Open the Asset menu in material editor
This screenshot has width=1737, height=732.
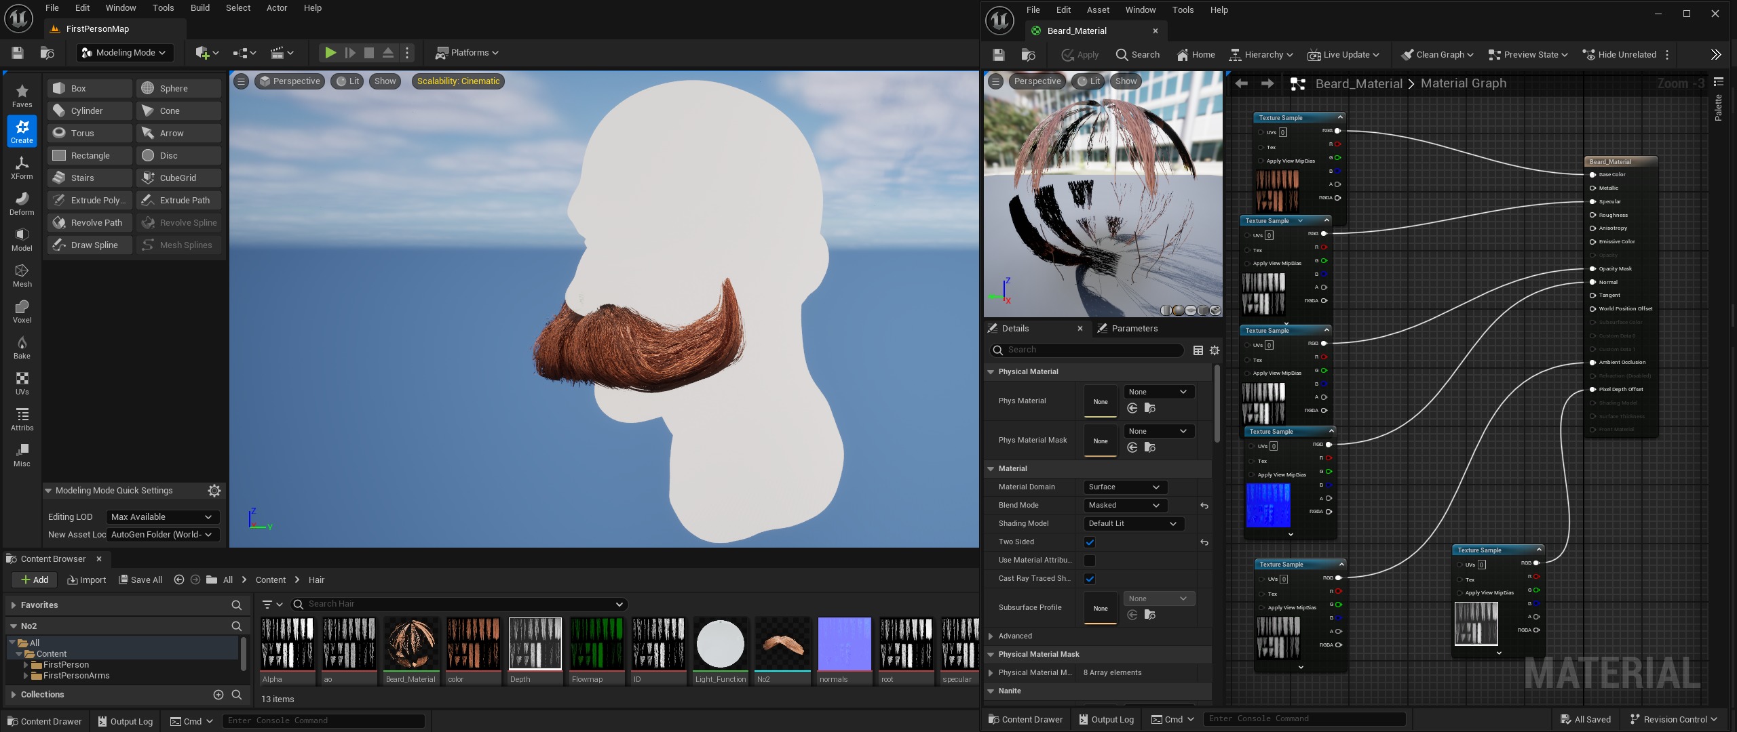(x=1098, y=9)
